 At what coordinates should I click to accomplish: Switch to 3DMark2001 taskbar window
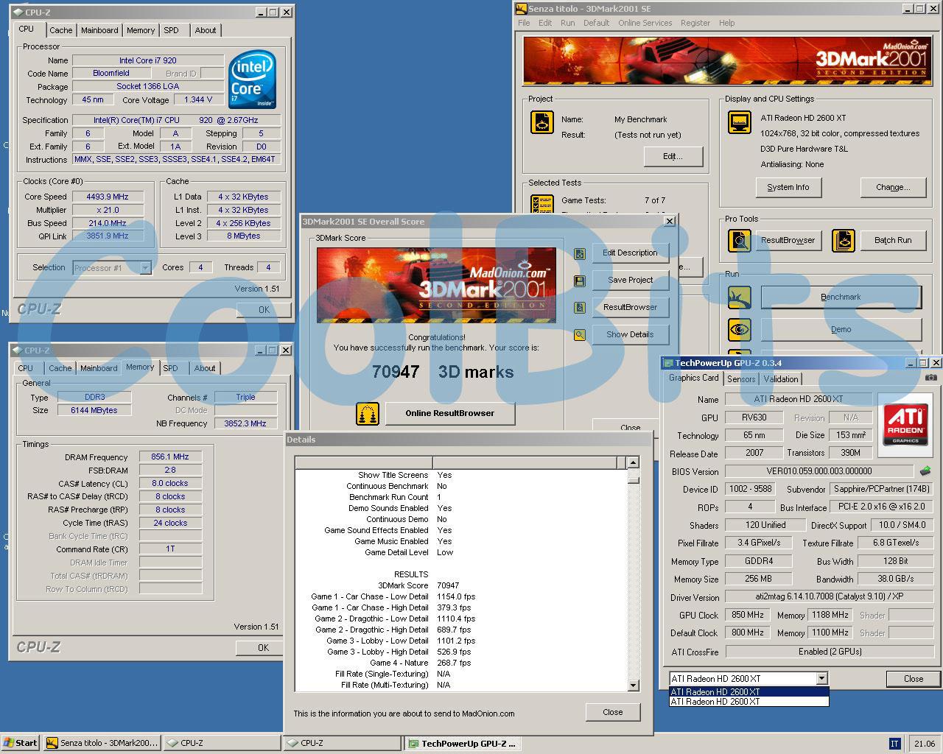click(x=102, y=743)
